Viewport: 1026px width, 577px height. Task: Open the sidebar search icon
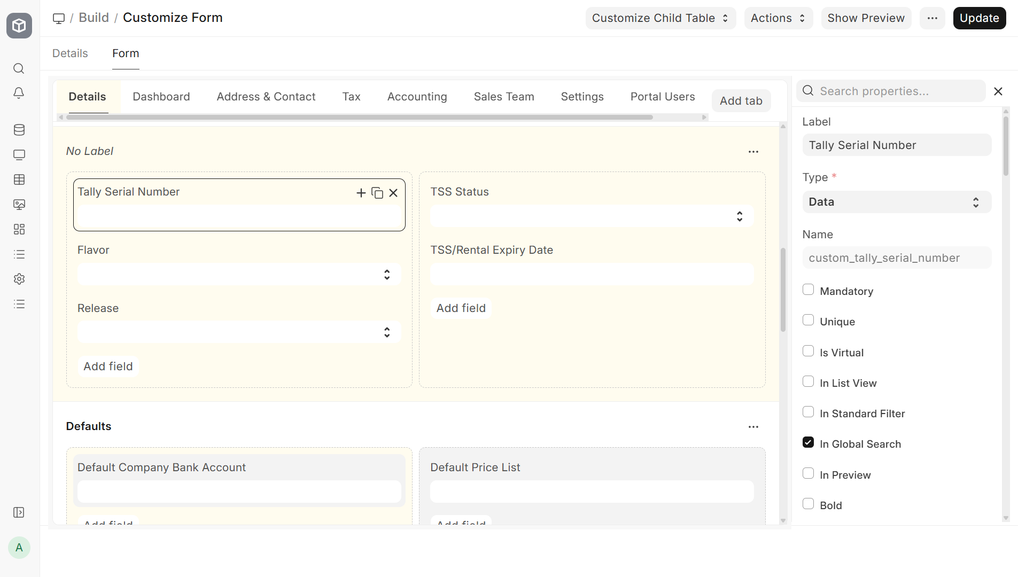click(19, 68)
